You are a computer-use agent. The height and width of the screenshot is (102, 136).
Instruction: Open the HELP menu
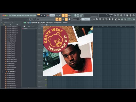pyautogui.click(x=35, y=15)
